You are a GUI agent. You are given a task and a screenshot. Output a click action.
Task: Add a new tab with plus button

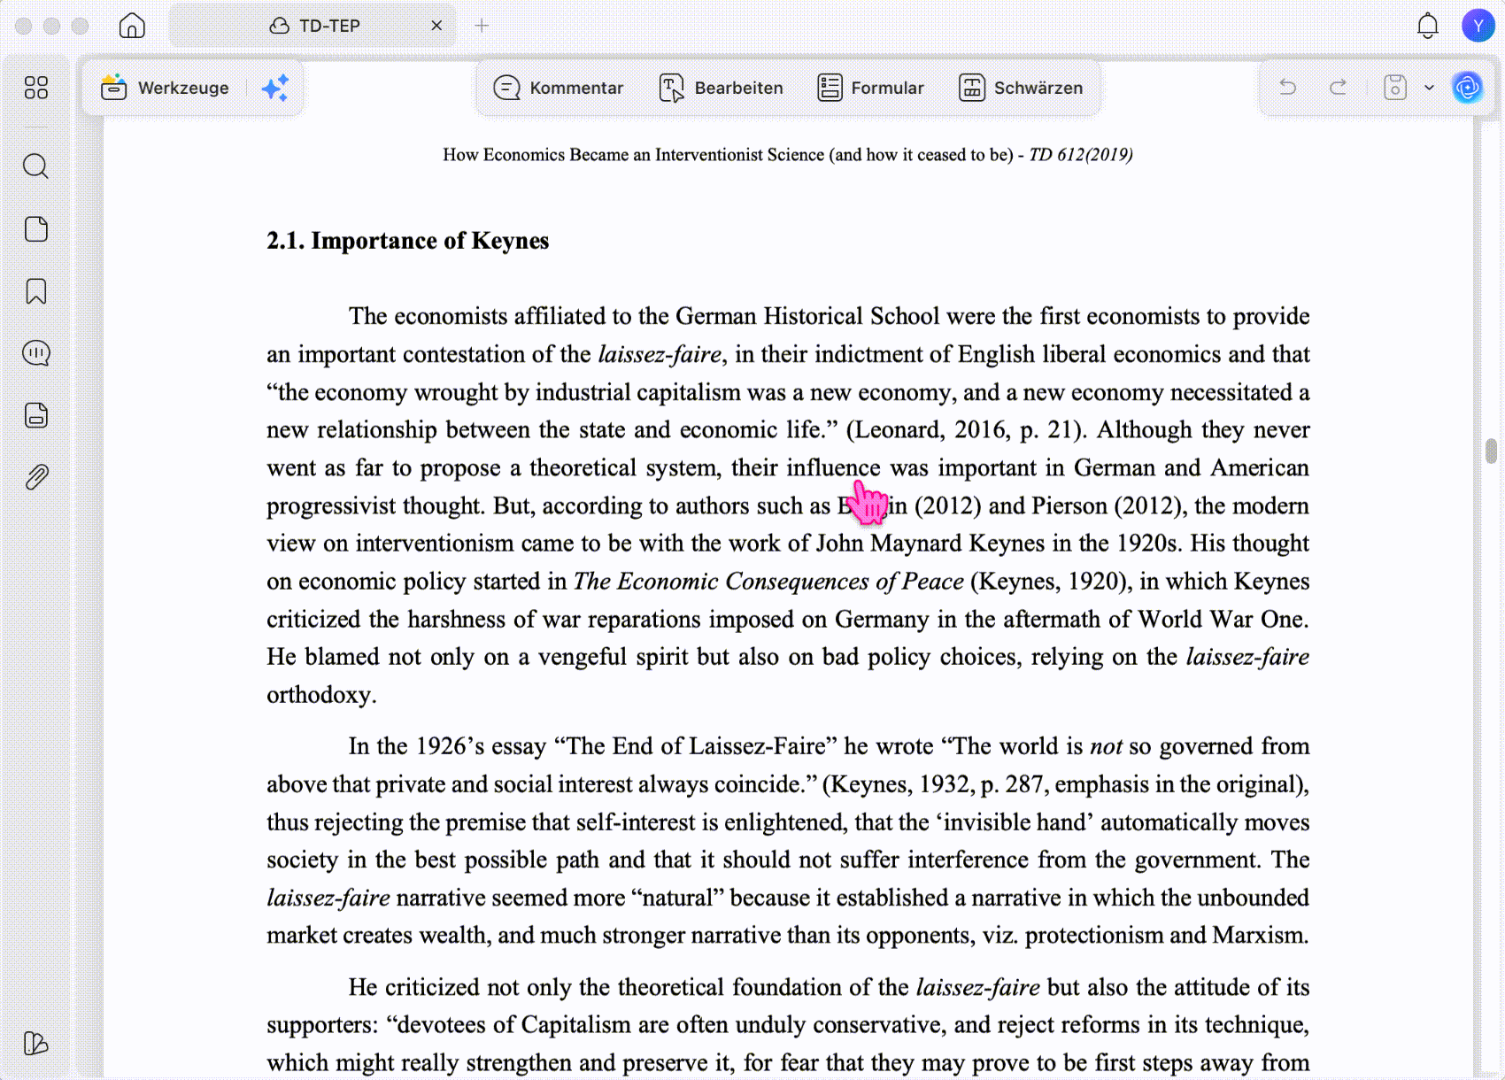pyautogui.click(x=482, y=26)
